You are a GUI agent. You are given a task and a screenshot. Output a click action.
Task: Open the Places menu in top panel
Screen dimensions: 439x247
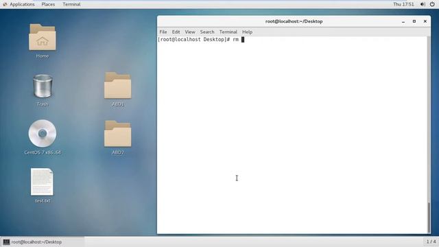pos(48,4)
